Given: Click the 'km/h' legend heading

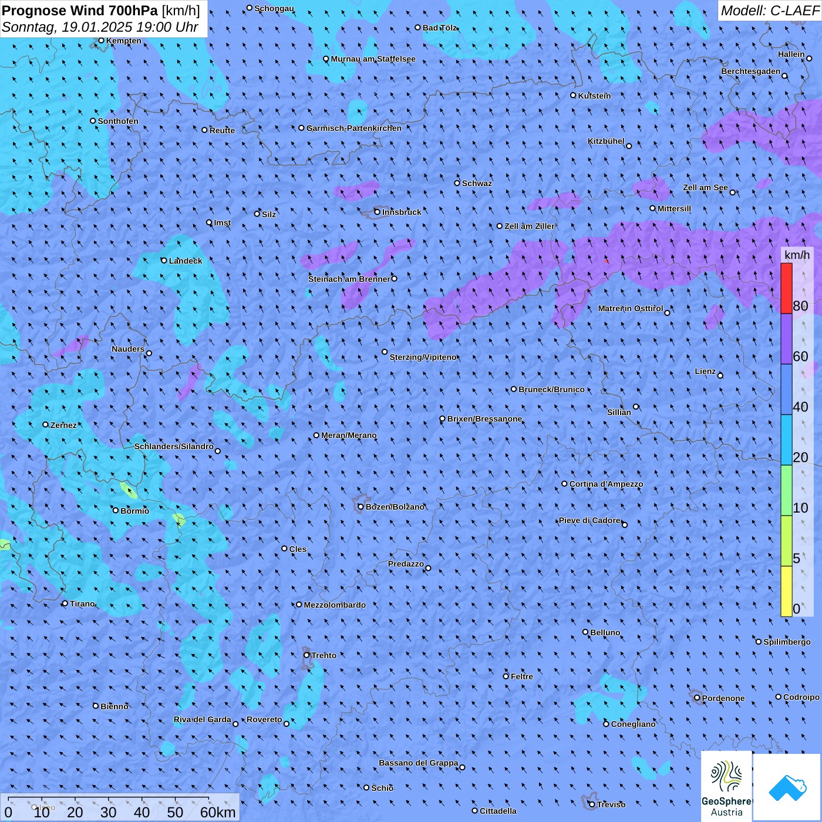Looking at the screenshot, I should point(797,255).
